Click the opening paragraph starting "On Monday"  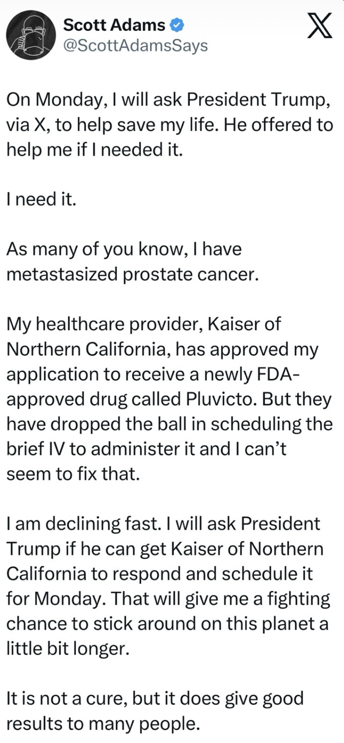(169, 124)
